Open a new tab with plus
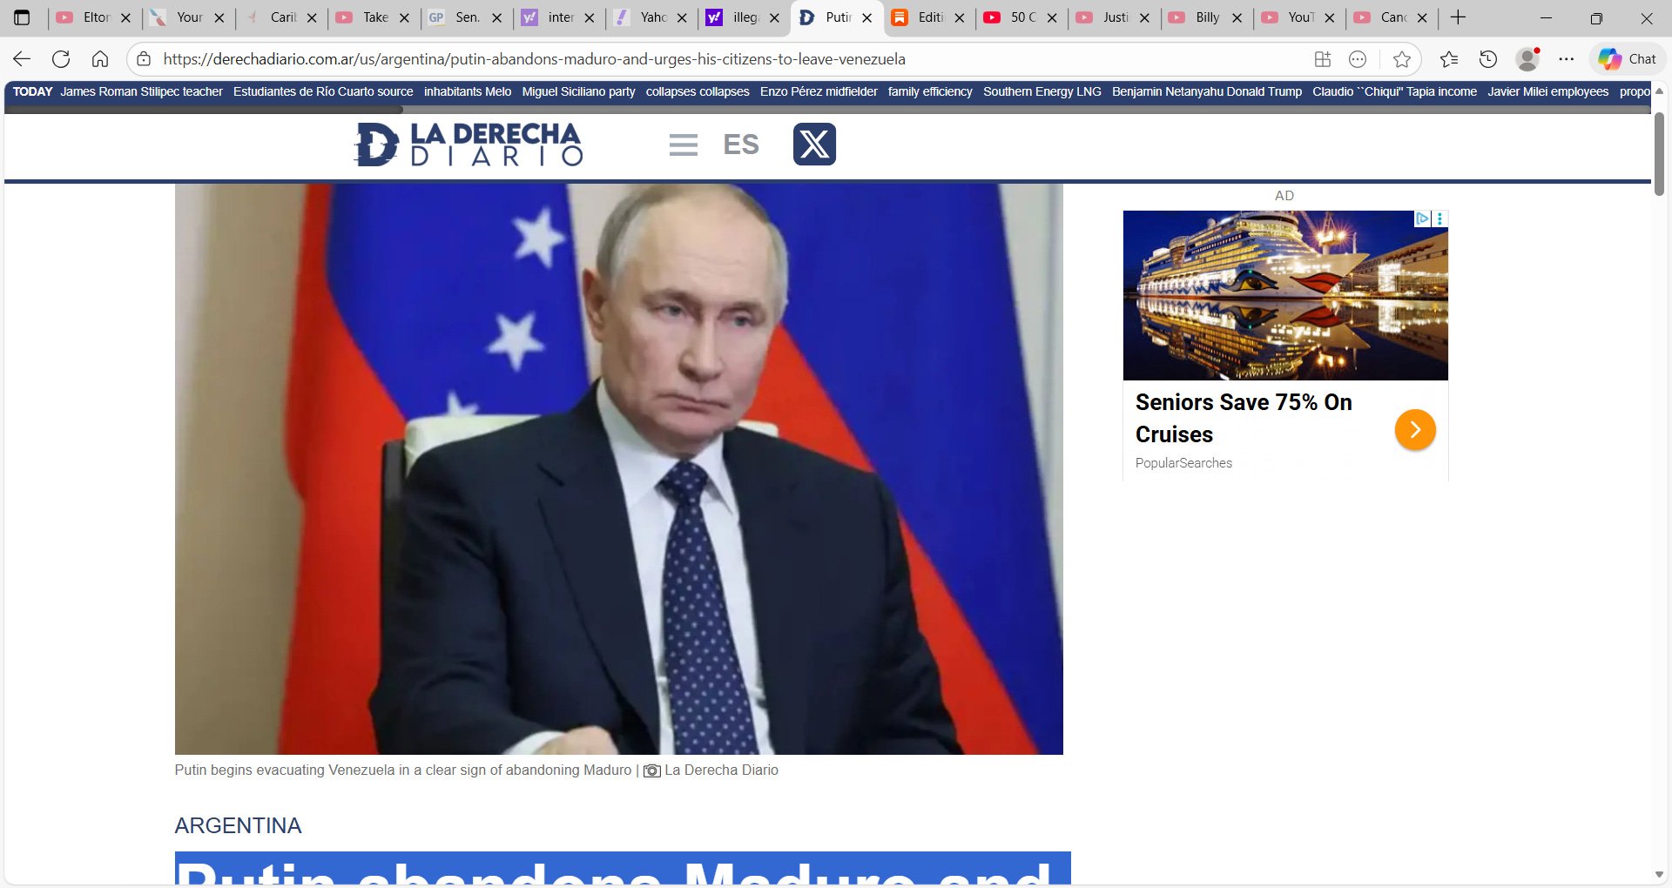The image size is (1672, 888). (x=1459, y=17)
